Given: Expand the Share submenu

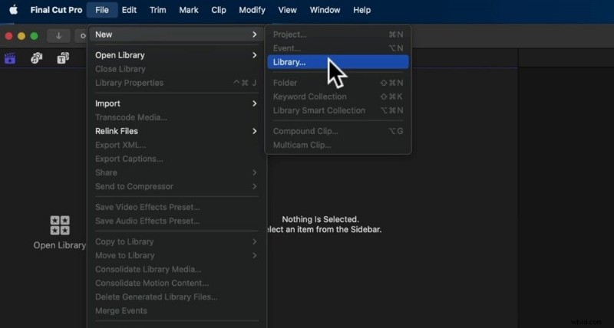Looking at the screenshot, I should 255,172.
